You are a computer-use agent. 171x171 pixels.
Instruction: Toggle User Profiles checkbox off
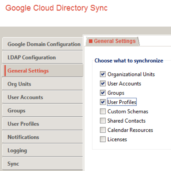point(103,102)
